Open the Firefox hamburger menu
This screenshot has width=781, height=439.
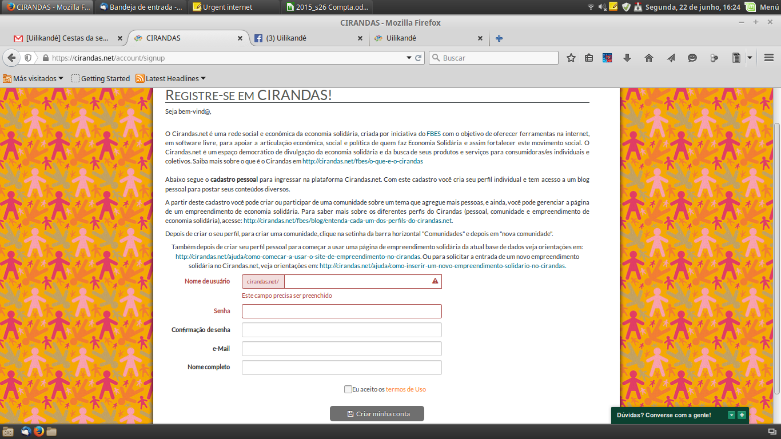769,58
